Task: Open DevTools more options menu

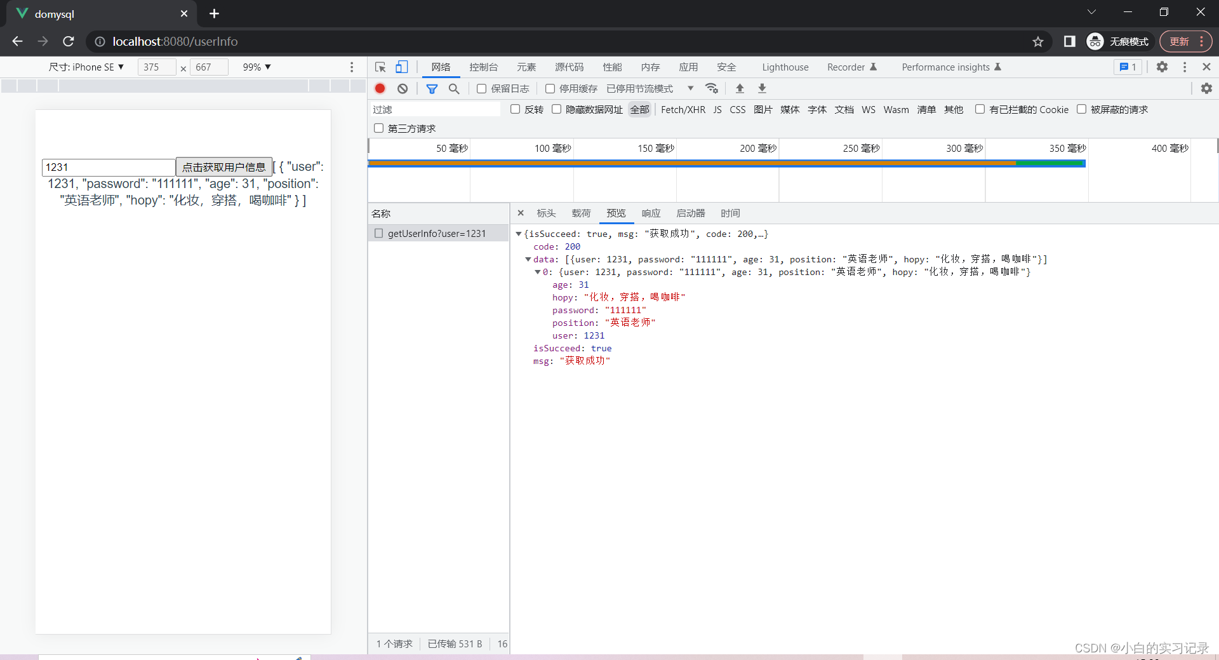Action: [x=1185, y=67]
